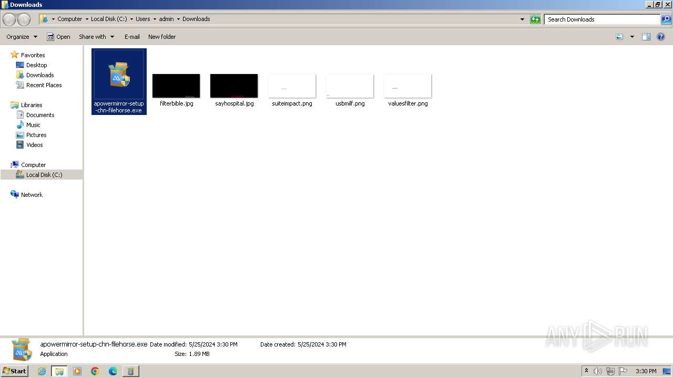Open the Share with menu
The image size is (673, 378).
[x=96, y=37]
